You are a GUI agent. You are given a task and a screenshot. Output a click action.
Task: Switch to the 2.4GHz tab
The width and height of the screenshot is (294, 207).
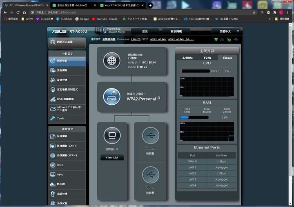click(187, 57)
